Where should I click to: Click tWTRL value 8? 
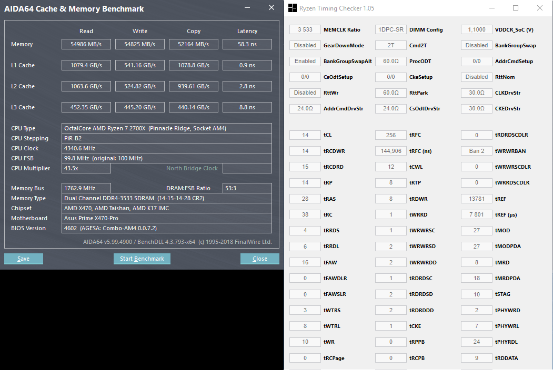(x=305, y=326)
